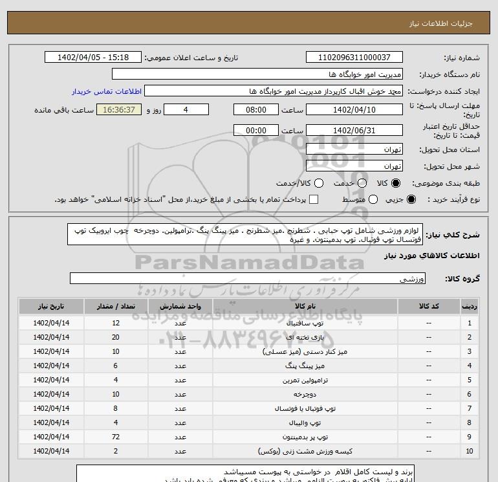Click the remaining days field showing 4
The height and width of the screenshot is (482, 498).
click(186, 109)
